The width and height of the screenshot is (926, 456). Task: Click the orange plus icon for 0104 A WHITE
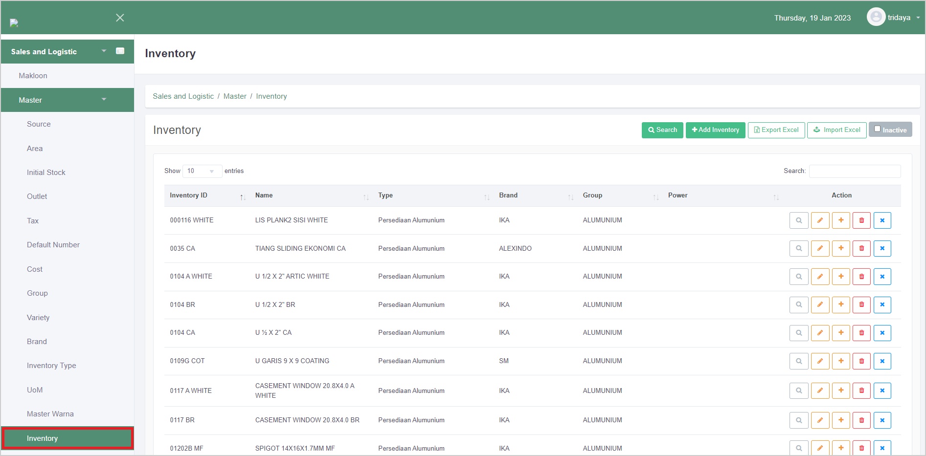point(841,277)
